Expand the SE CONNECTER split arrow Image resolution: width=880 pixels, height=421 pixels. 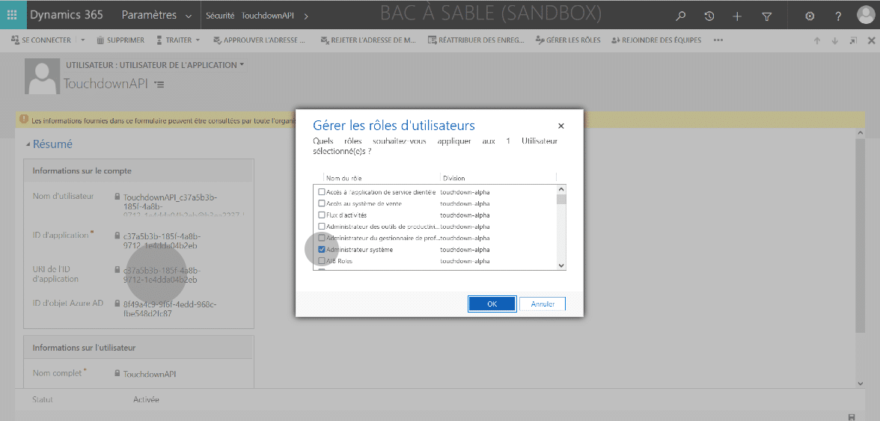pyautogui.click(x=83, y=40)
